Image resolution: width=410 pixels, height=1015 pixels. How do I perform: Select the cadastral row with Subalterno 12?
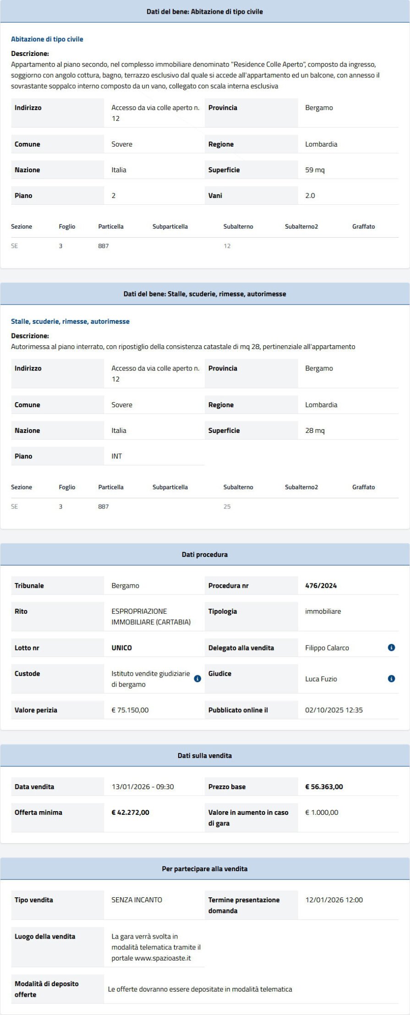click(226, 246)
